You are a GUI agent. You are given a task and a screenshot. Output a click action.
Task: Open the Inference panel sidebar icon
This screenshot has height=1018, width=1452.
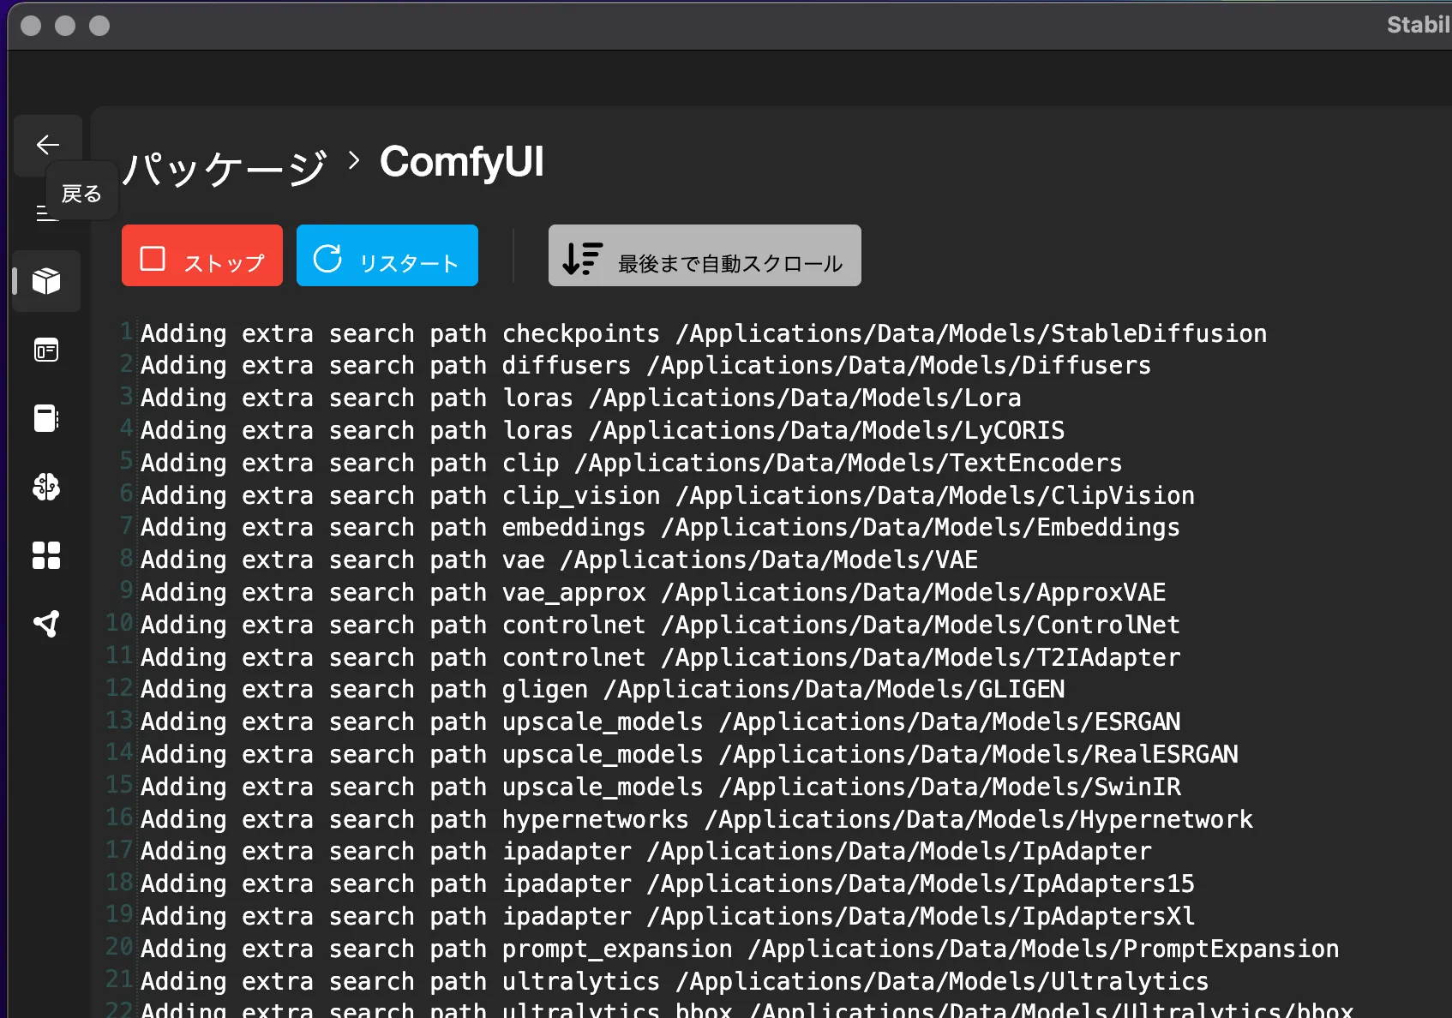(46, 350)
